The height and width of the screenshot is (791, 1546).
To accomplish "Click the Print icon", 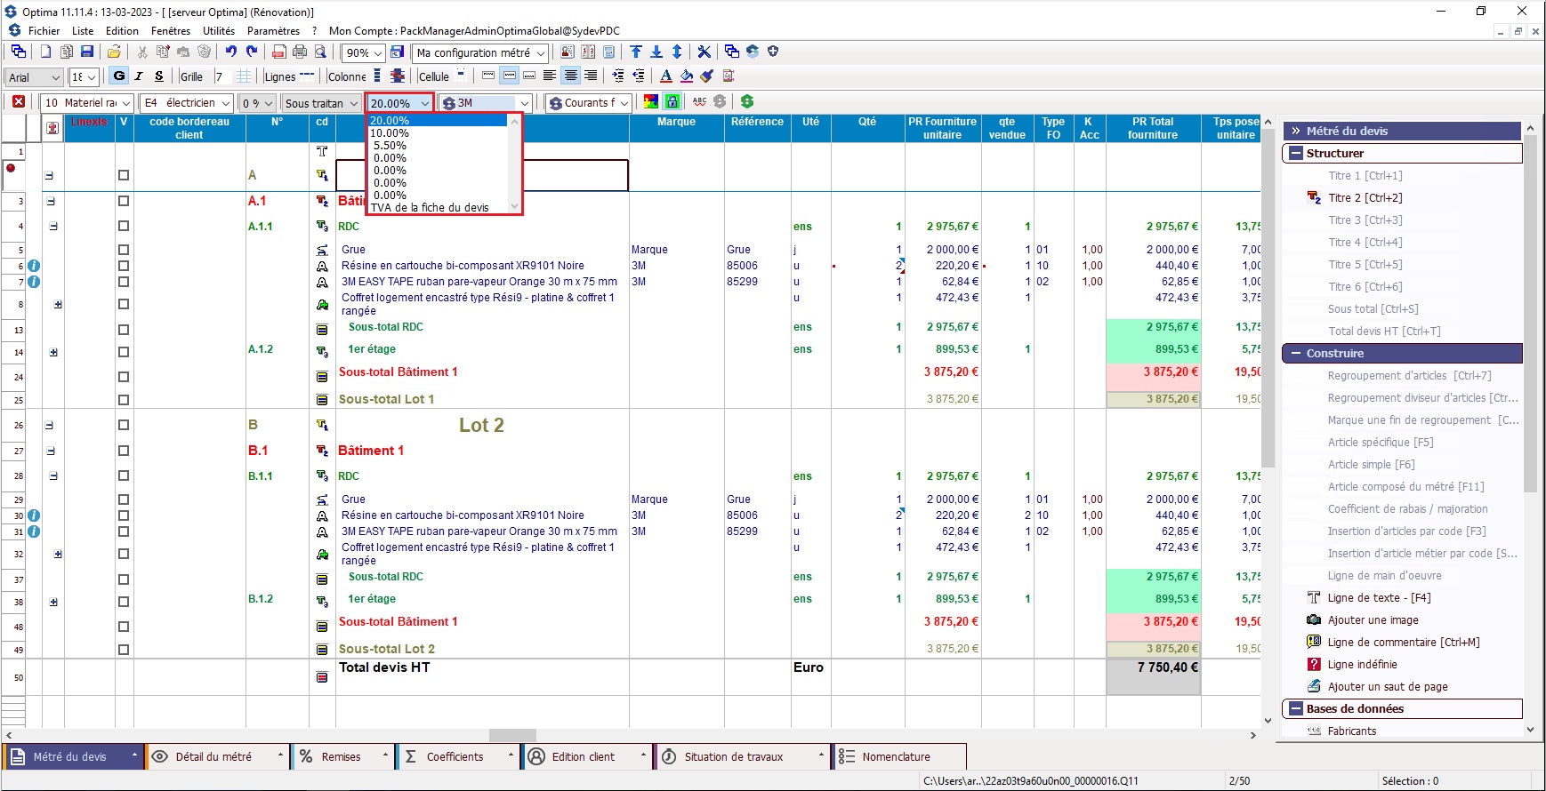I will [x=300, y=52].
